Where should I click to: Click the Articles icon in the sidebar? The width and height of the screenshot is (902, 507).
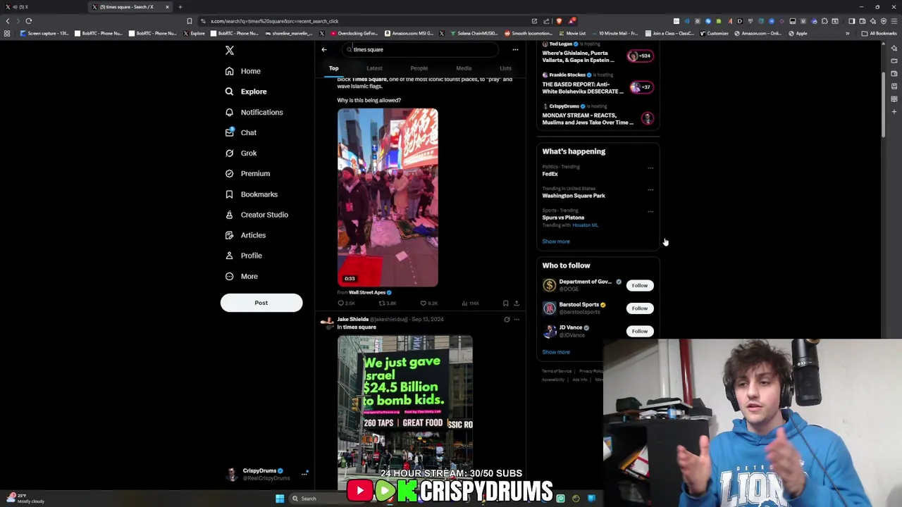coord(229,235)
